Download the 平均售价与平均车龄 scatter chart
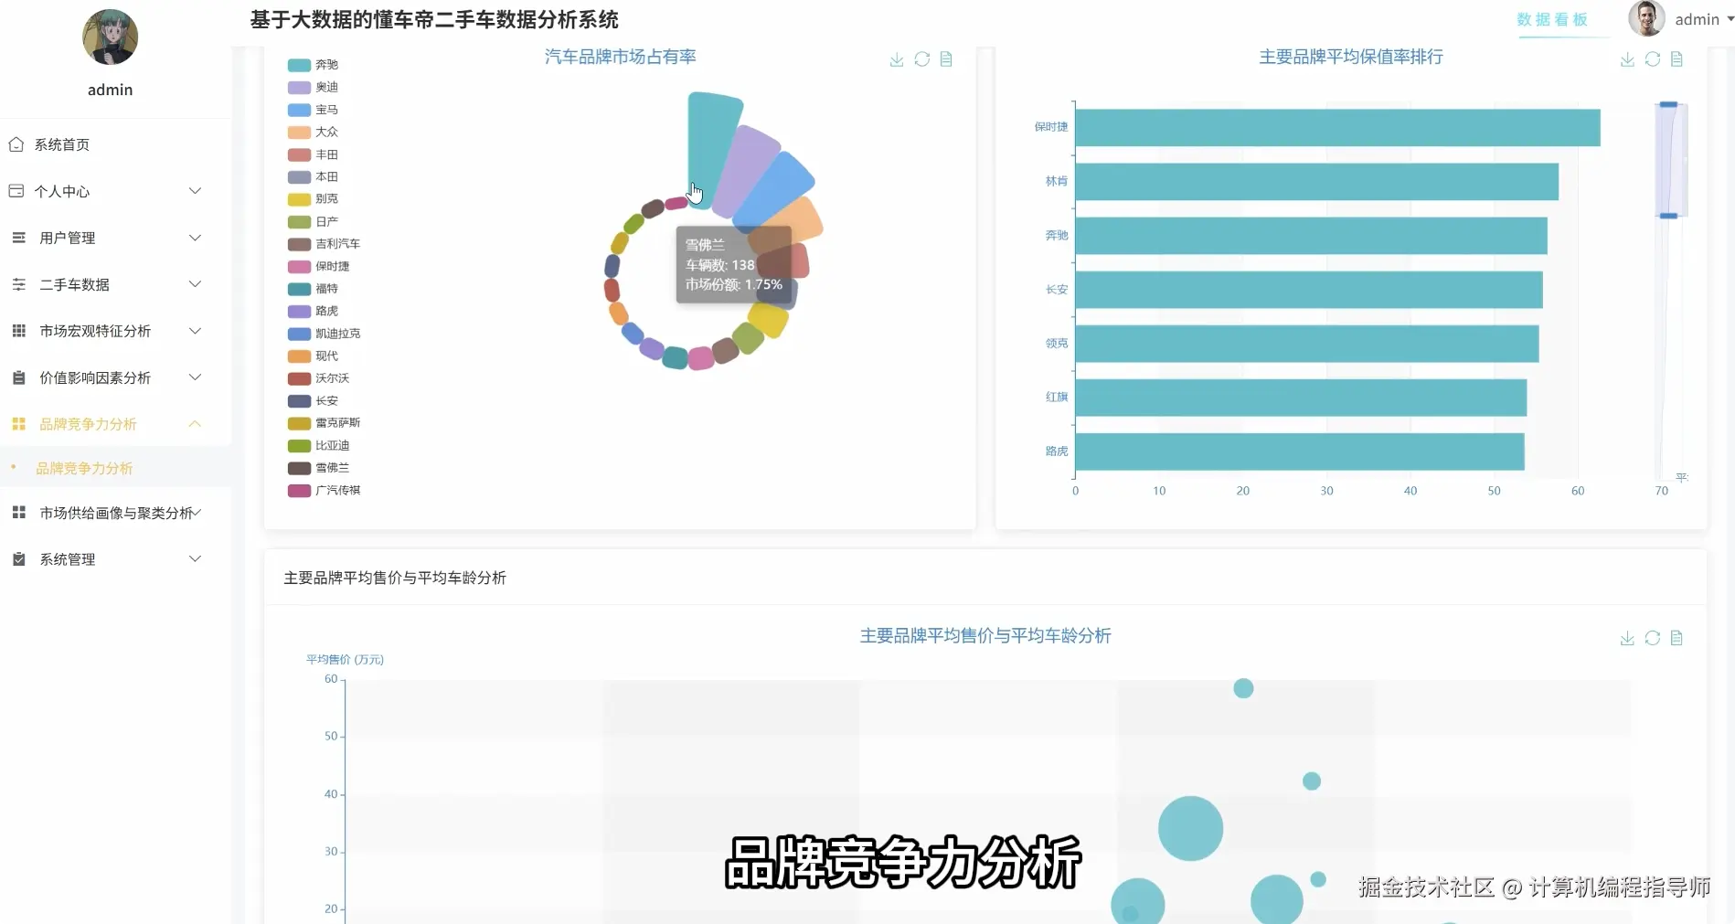This screenshot has width=1735, height=924. pyautogui.click(x=1627, y=638)
